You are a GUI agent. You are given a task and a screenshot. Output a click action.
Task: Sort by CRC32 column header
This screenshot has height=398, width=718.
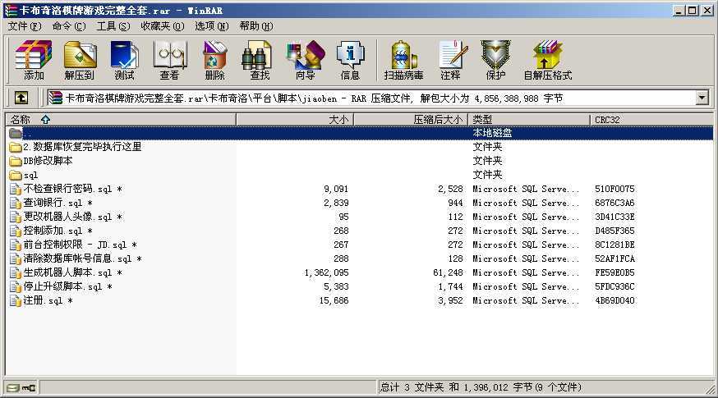651,120
